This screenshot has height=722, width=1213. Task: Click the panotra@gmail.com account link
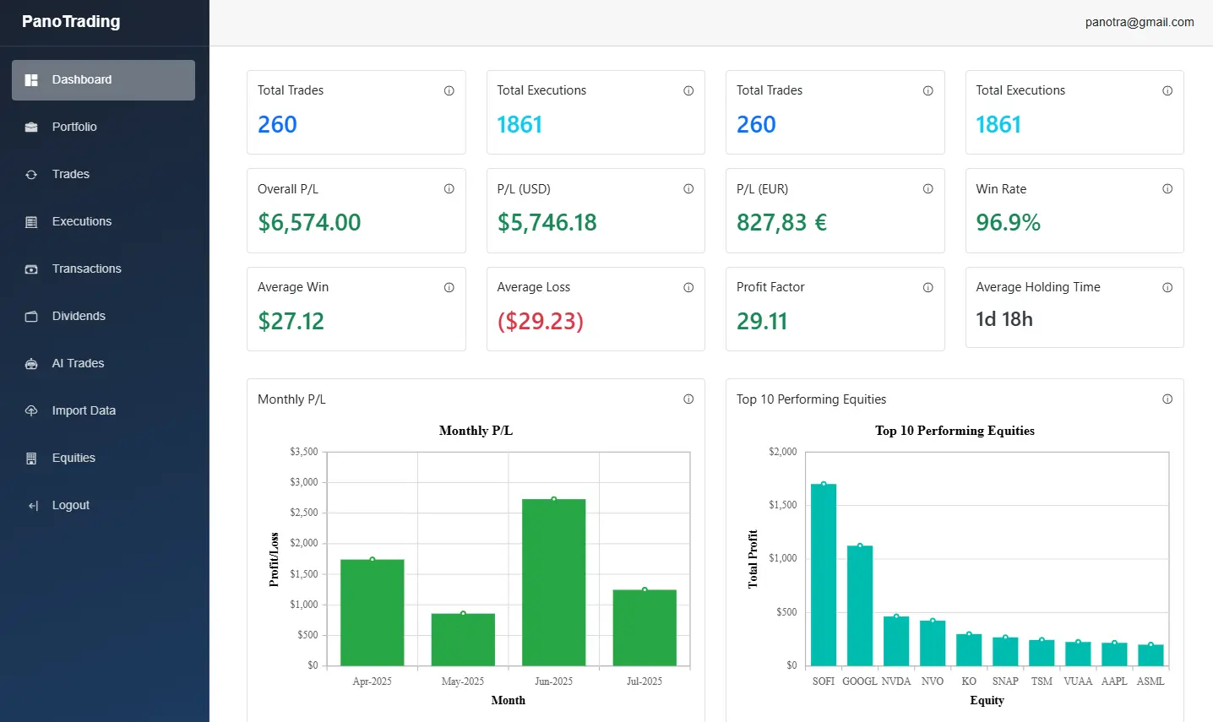tap(1140, 22)
